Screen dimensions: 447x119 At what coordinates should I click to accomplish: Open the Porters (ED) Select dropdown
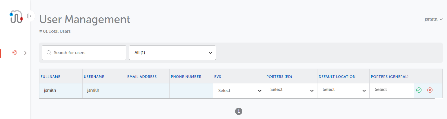[x=291, y=90]
